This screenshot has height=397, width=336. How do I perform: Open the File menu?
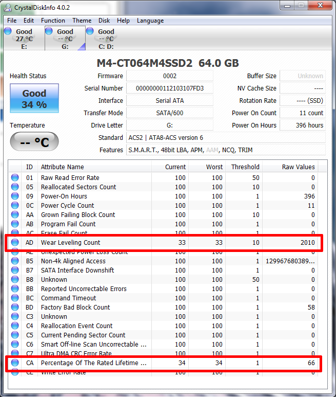[12, 21]
